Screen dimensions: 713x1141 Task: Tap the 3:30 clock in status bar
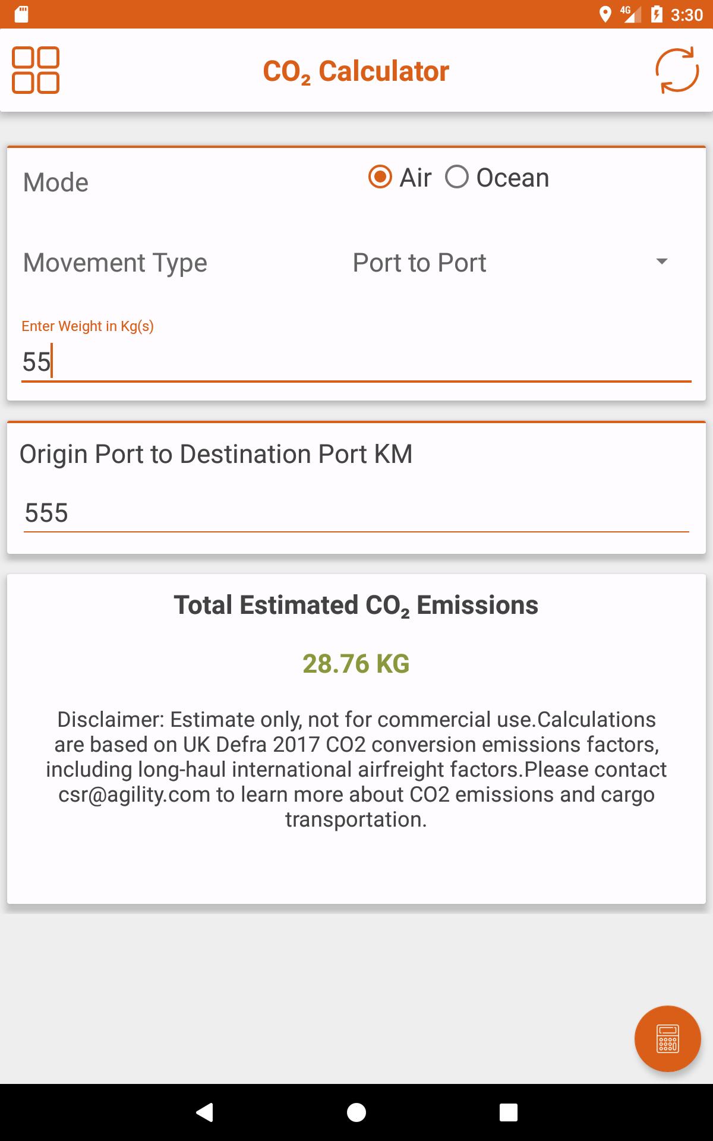click(686, 15)
